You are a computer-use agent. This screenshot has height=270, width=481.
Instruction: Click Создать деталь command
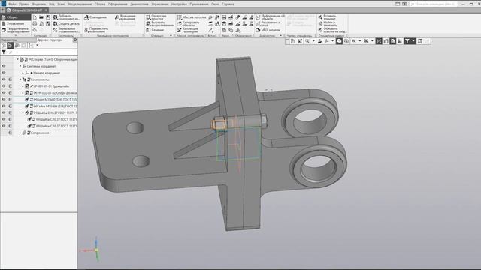[x=66, y=23]
